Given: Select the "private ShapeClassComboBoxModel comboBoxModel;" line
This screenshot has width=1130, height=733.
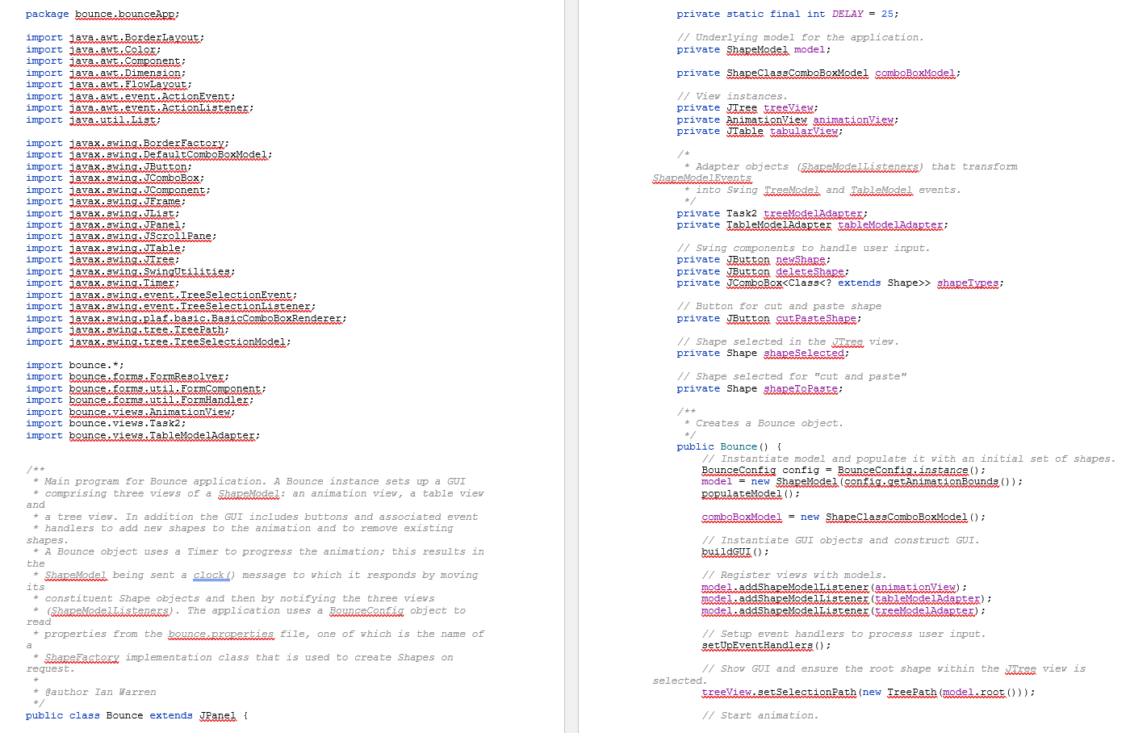Looking at the screenshot, I should click(x=818, y=73).
